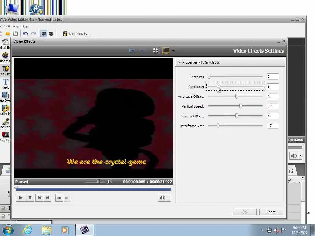315x236 pixels.
Task: Click the Amplitude slider handle
Action: point(218,86)
